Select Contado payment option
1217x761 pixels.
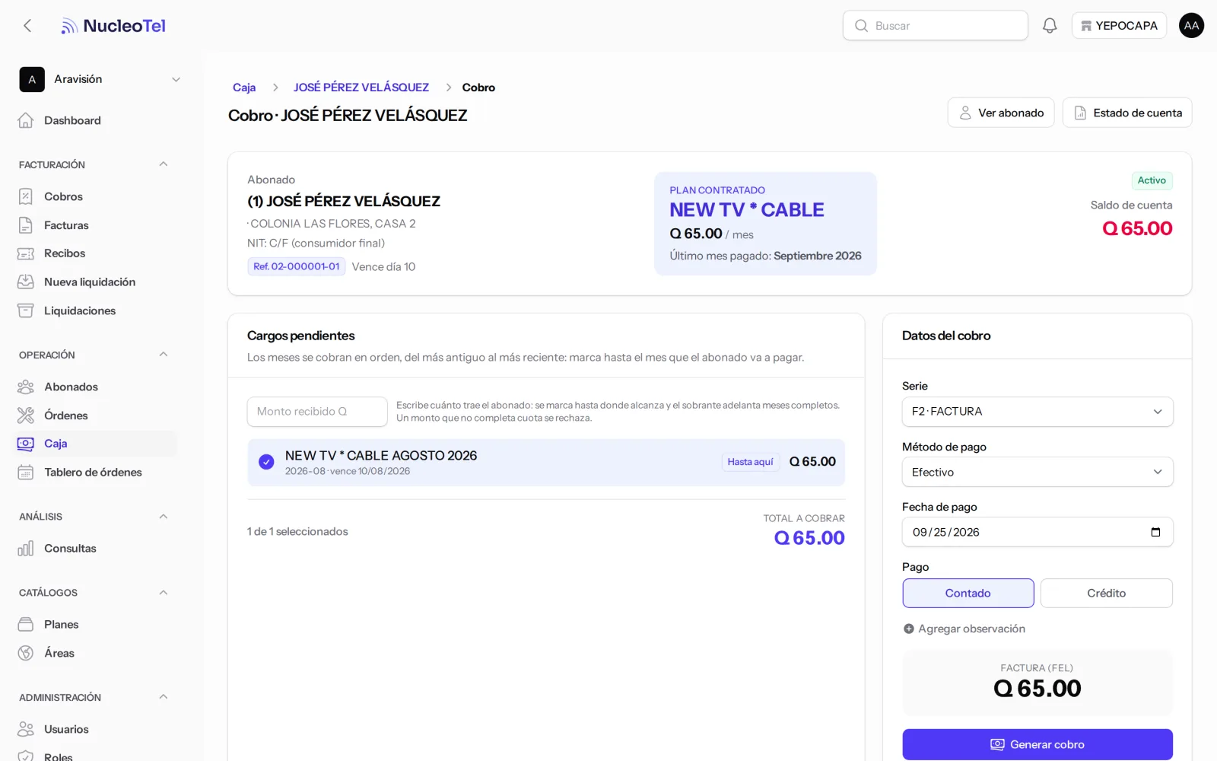click(968, 593)
